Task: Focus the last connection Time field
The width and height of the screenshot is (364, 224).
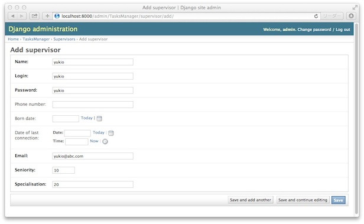Action: click(x=77, y=142)
